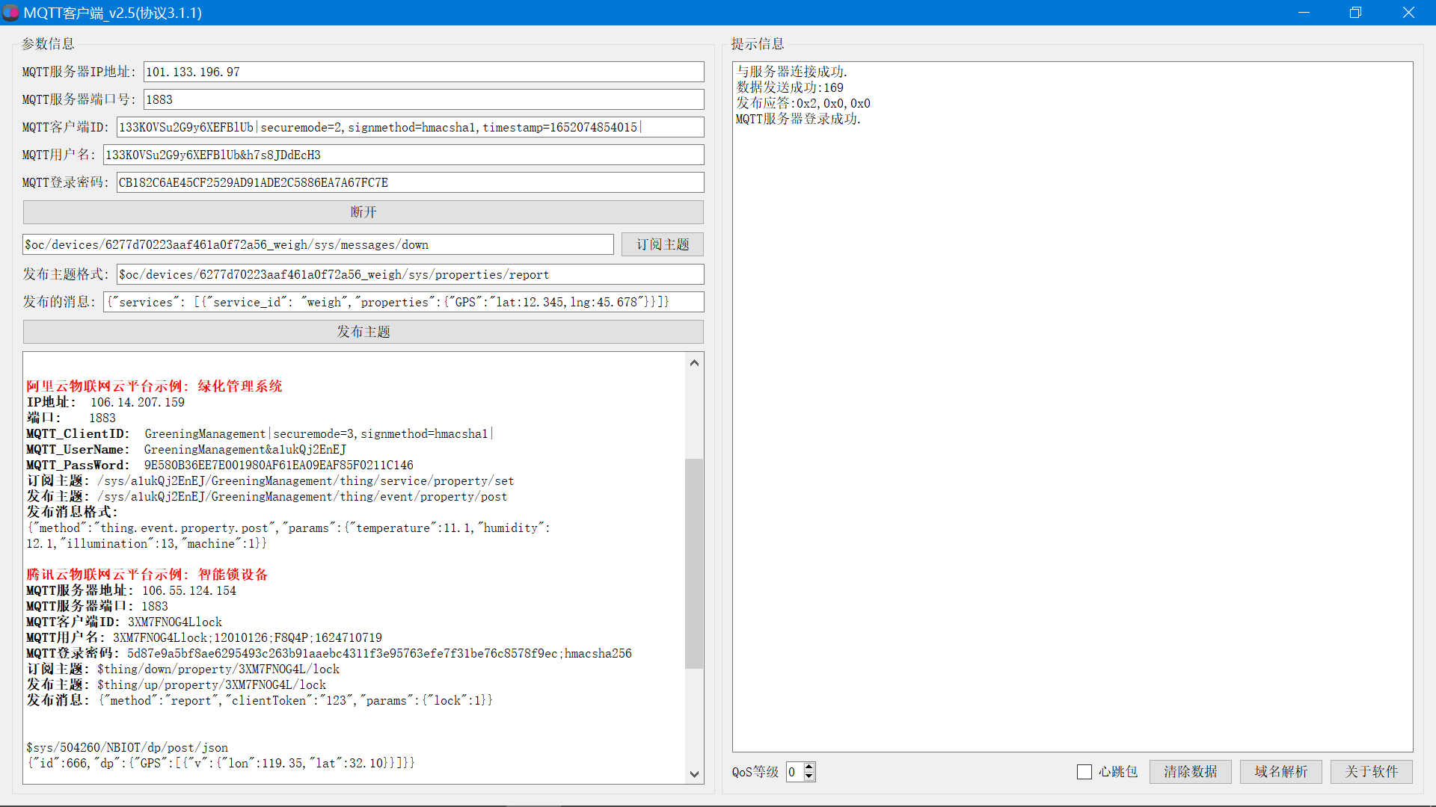This screenshot has height=807, width=1436.
Task: Click the 域名解析 (DNS Resolve) icon button
Action: coord(1279,772)
